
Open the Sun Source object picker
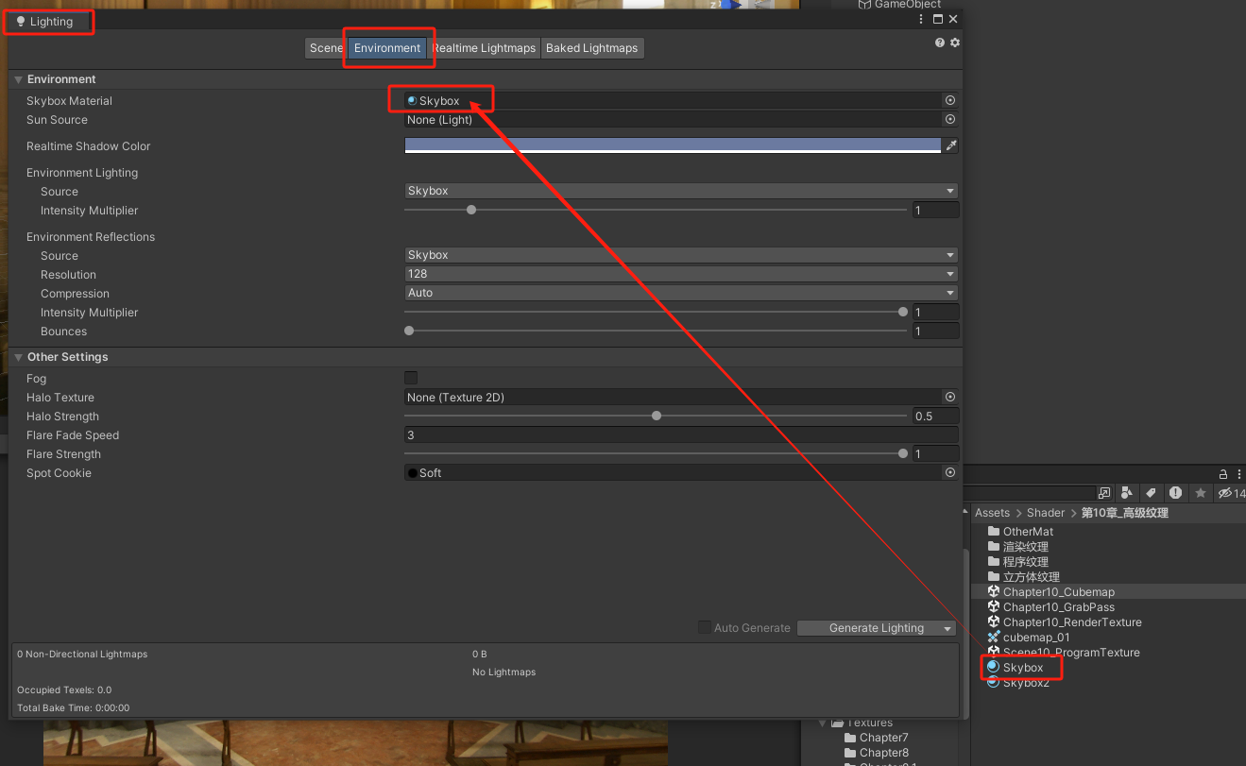[x=949, y=120]
